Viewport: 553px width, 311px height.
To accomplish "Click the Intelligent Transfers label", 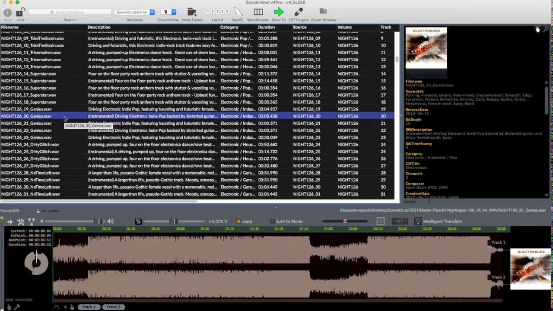I will click(442, 222).
